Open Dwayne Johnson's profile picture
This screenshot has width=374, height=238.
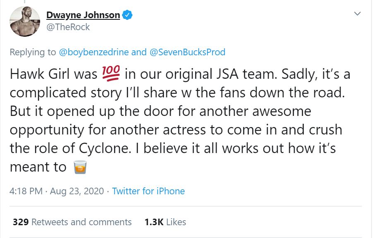[x=24, y=22]
